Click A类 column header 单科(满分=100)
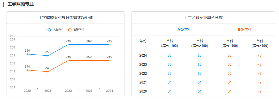The height and width of the screenshot is (100, 279). pyautogui.click(x=170, y=44)
